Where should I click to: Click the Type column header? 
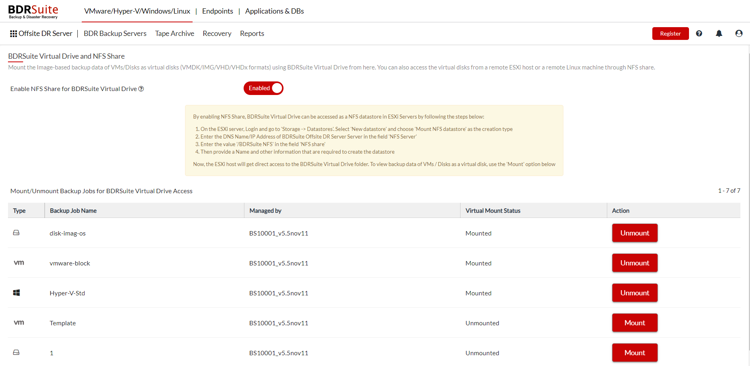click(26, 210)
